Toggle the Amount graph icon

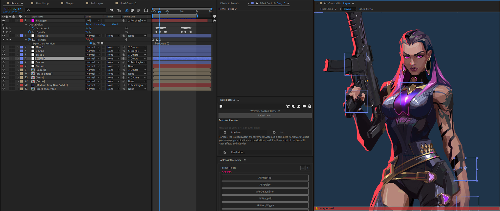pyautogui.click(x=37, y=28)
